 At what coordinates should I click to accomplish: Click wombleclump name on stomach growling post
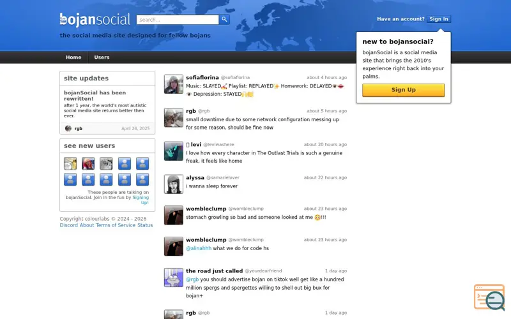tap(206, 209)
